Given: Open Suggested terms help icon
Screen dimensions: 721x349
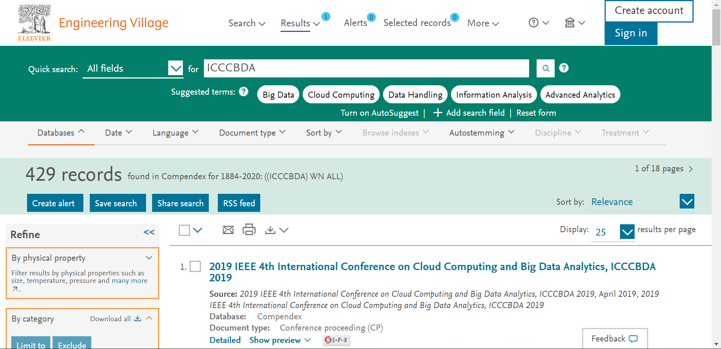Looking at the screenshot, I should coord(244,92).
